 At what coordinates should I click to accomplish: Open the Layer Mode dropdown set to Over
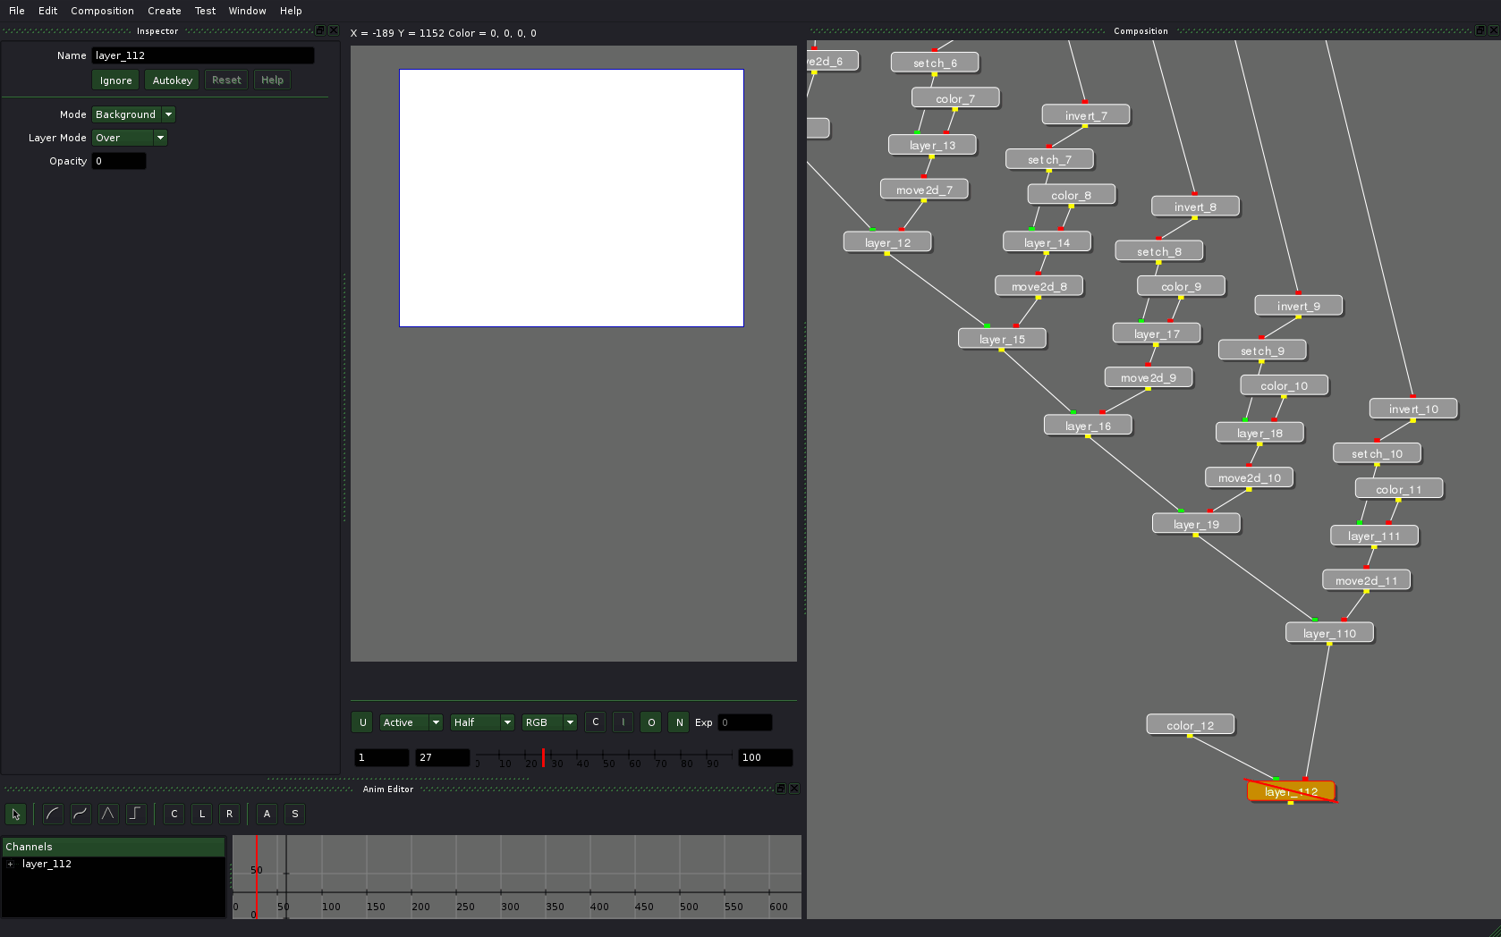(130, 138)
